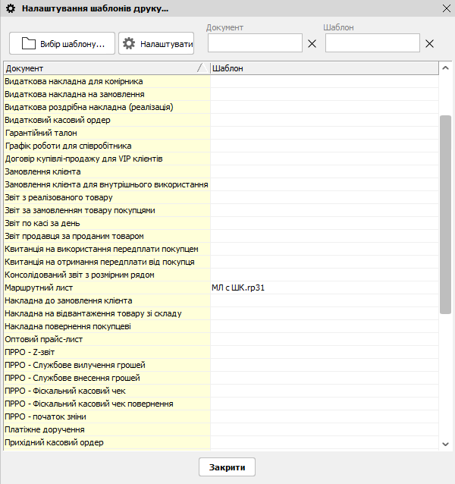455x484 pixels.
Task: Clear the Документ filter with X icon
Action: (312, 43)
